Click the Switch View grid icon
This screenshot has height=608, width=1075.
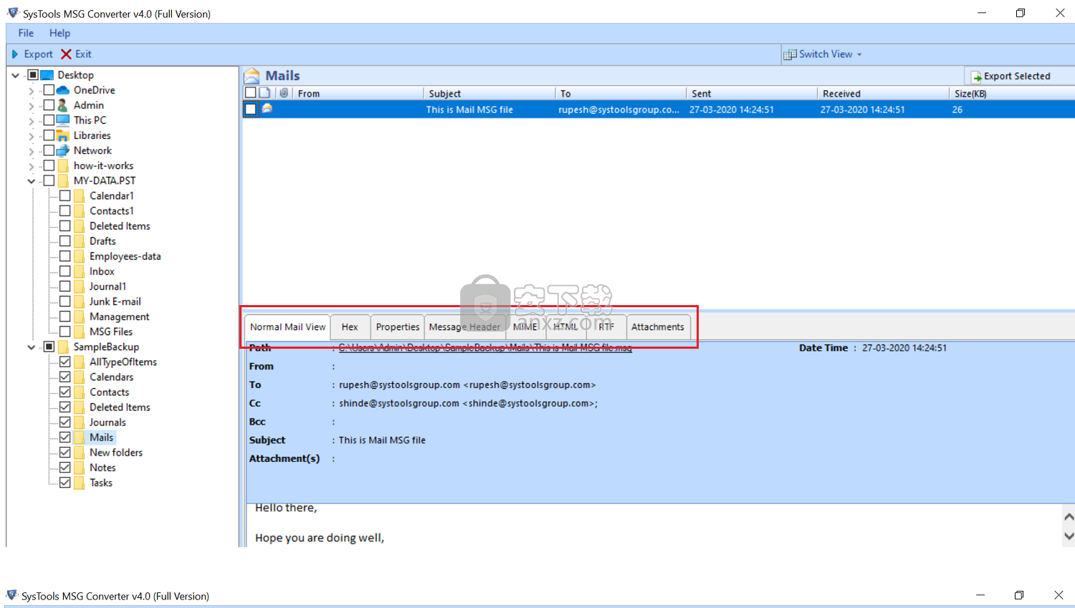click(790, 54)
